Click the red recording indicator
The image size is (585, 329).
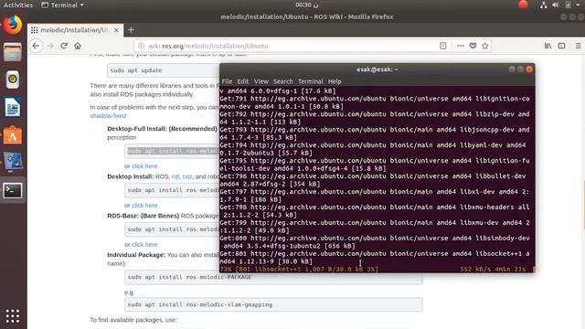(523, 5)
